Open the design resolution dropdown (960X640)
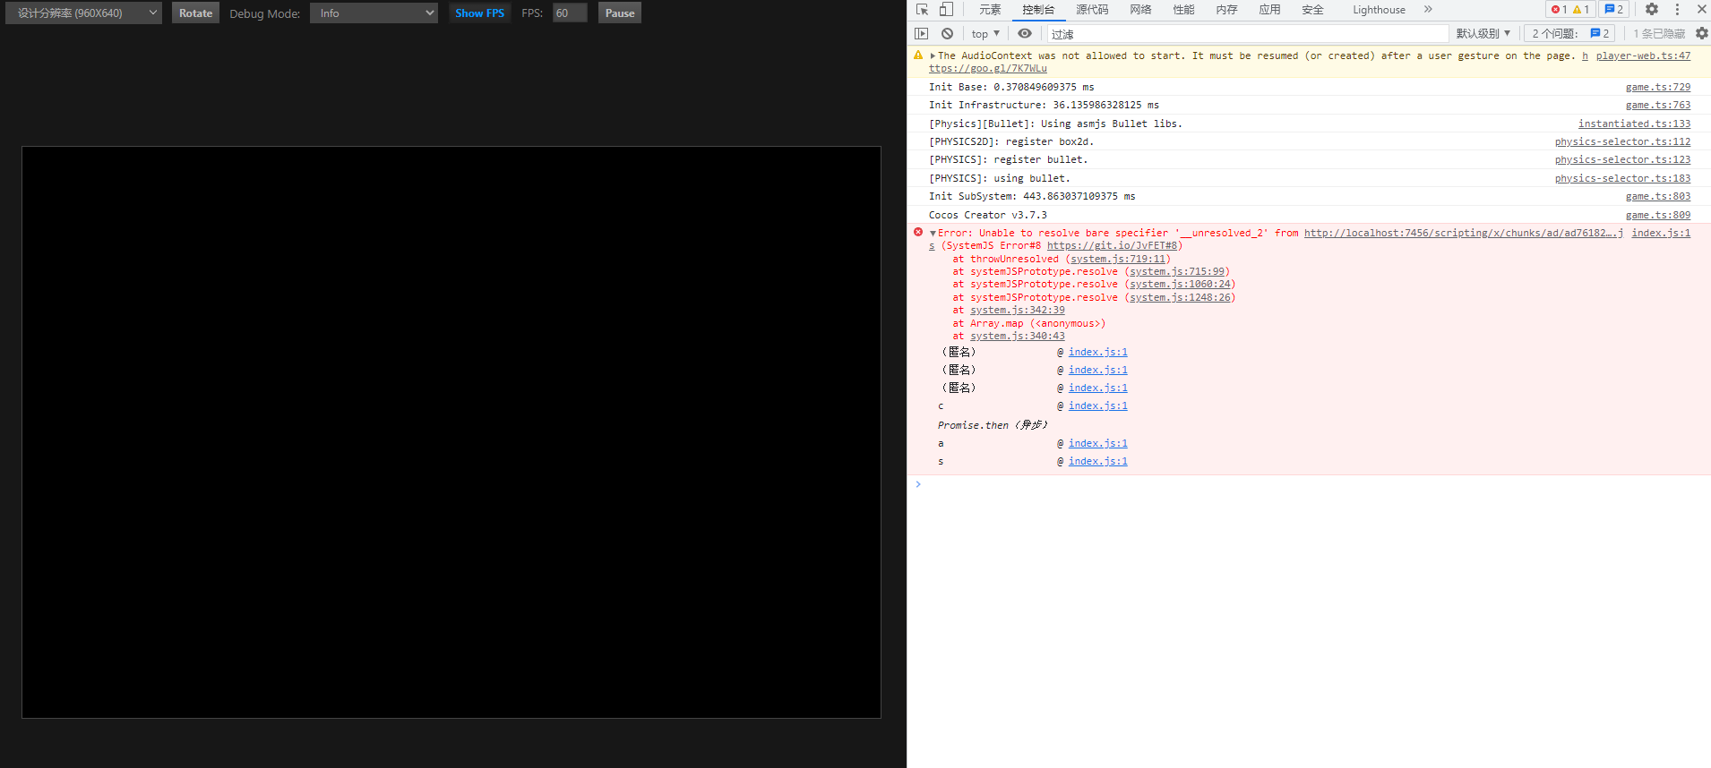This screenshot has height=768, width=1711. click(x=83, y=13)
